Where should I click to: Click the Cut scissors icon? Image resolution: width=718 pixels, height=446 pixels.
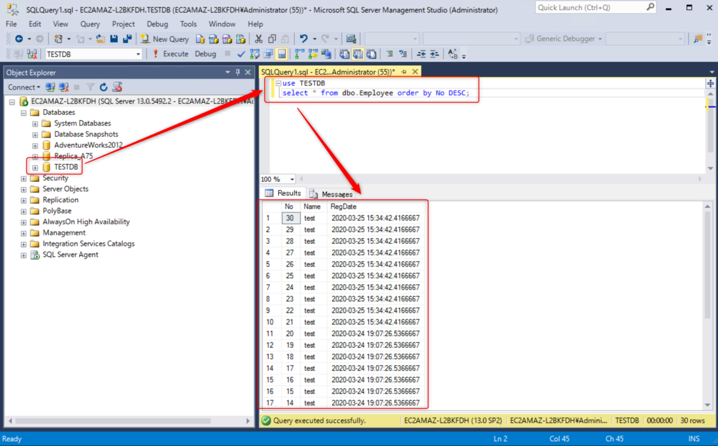pyautogui.click(x=258, y=39)
